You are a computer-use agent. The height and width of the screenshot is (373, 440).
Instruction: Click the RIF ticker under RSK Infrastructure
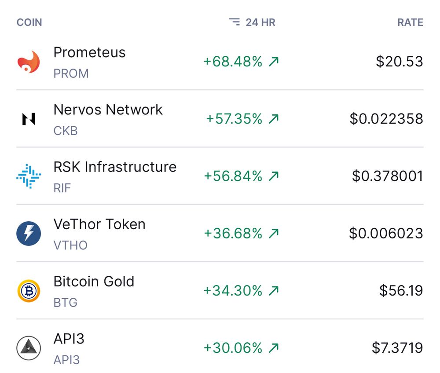point(62,188)
